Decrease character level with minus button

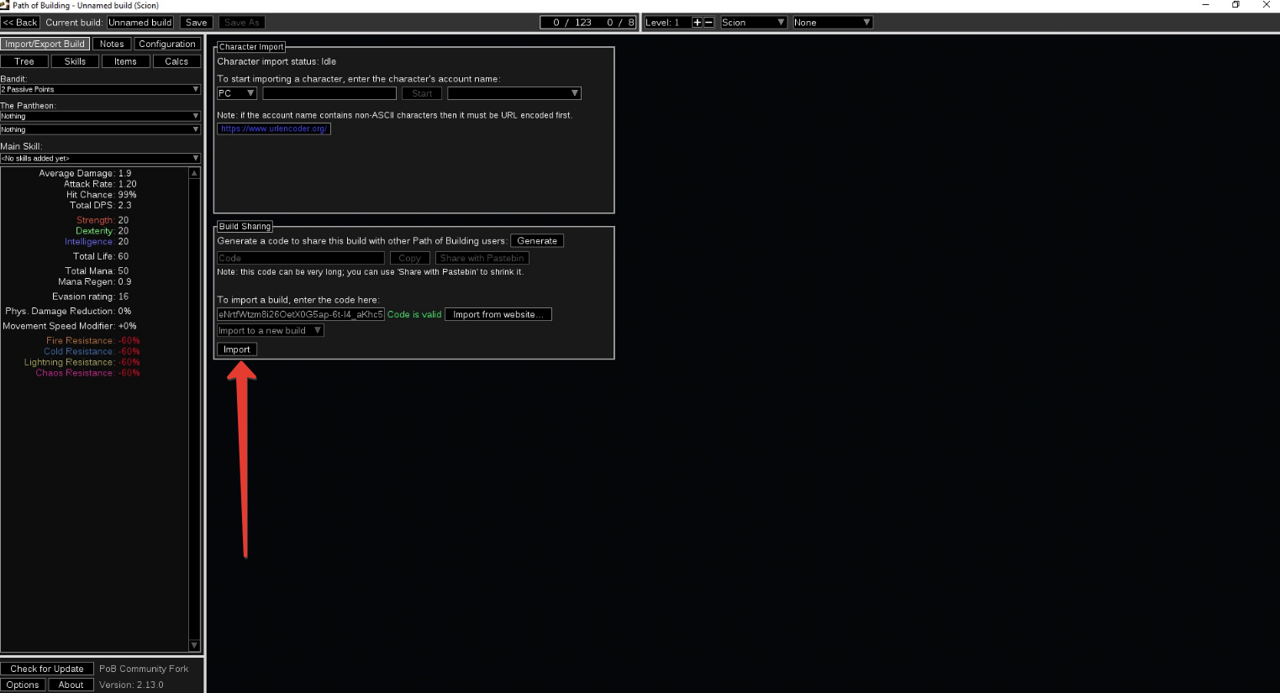coord(708,23)
